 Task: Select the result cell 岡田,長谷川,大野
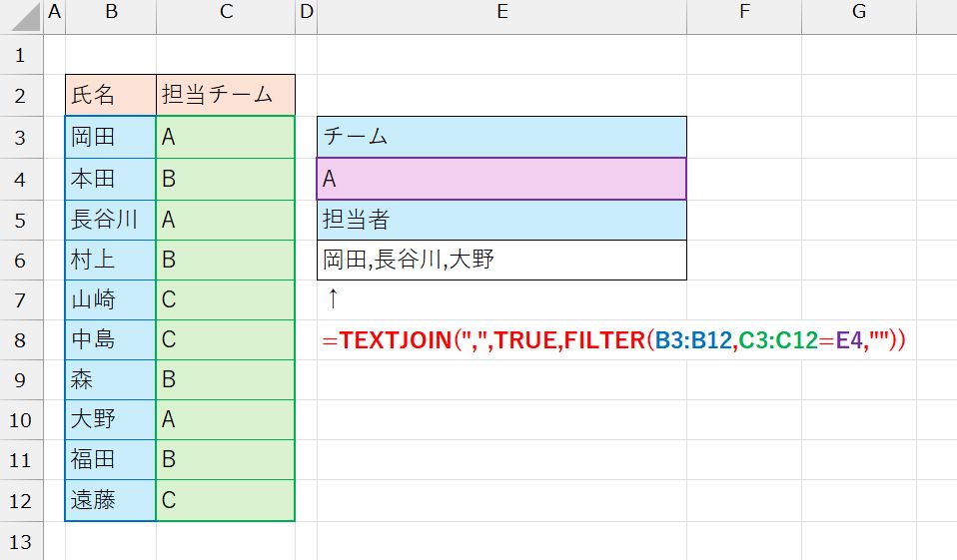point(501,260)
